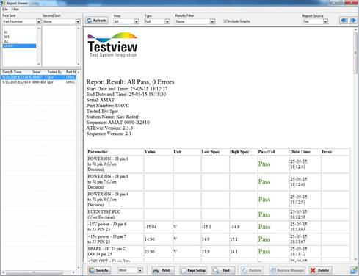
Task: Delete the selected report
Action: click(320, 270)
